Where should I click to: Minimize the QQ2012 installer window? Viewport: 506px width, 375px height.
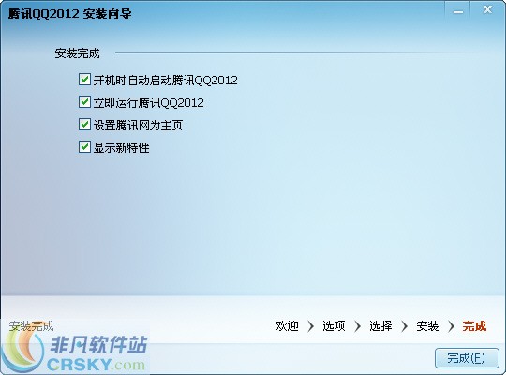pyautogui.click(x=457, y=11)
